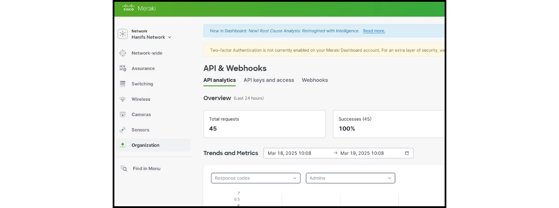The width and height of the screenshot is (559, 208).
Task: Open the Admins dropdown
Action: click(350, 178)
